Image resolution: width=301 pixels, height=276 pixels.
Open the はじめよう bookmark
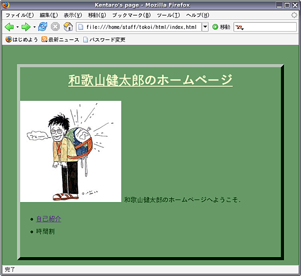point(22,40)
